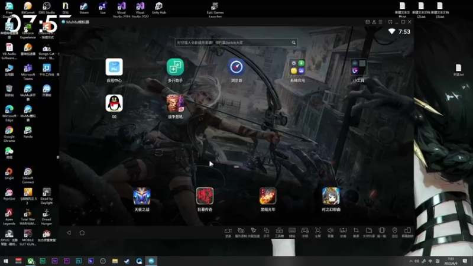The height and width of the screenshot is (266, 473).
Task: Open the 操作录制 macro recorder
Action: (x=241, y=232)
